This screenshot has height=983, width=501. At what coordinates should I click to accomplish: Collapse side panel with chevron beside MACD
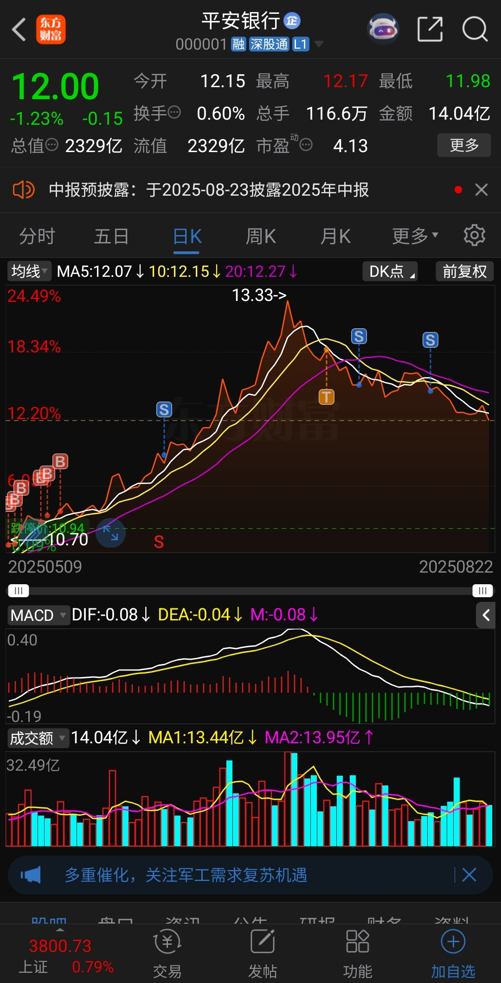pos(486,615)
